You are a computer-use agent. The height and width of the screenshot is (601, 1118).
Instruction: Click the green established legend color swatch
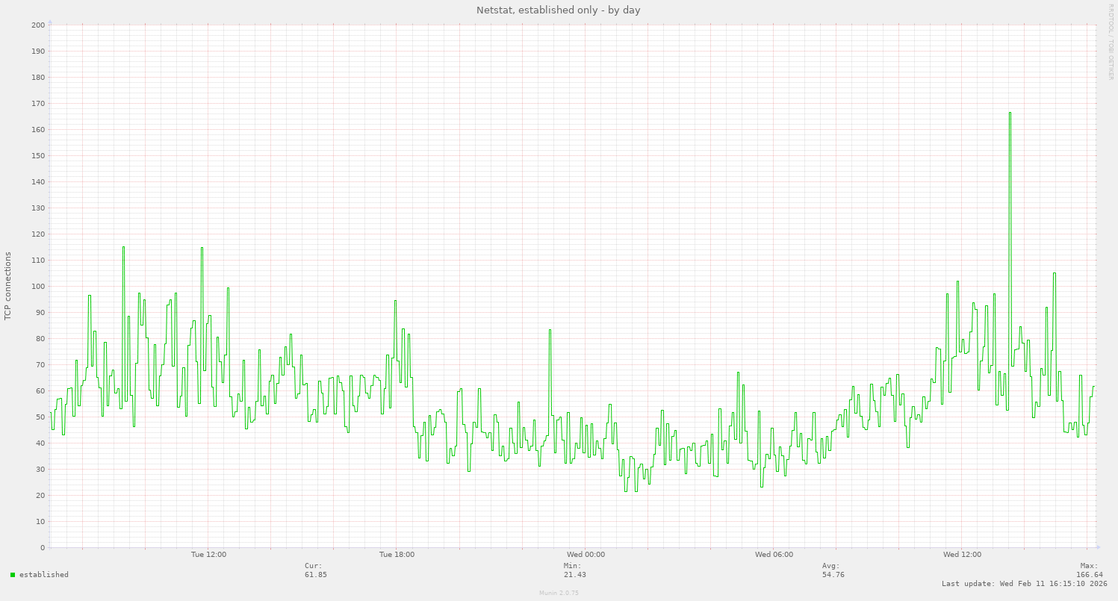[x=13, y=575]
